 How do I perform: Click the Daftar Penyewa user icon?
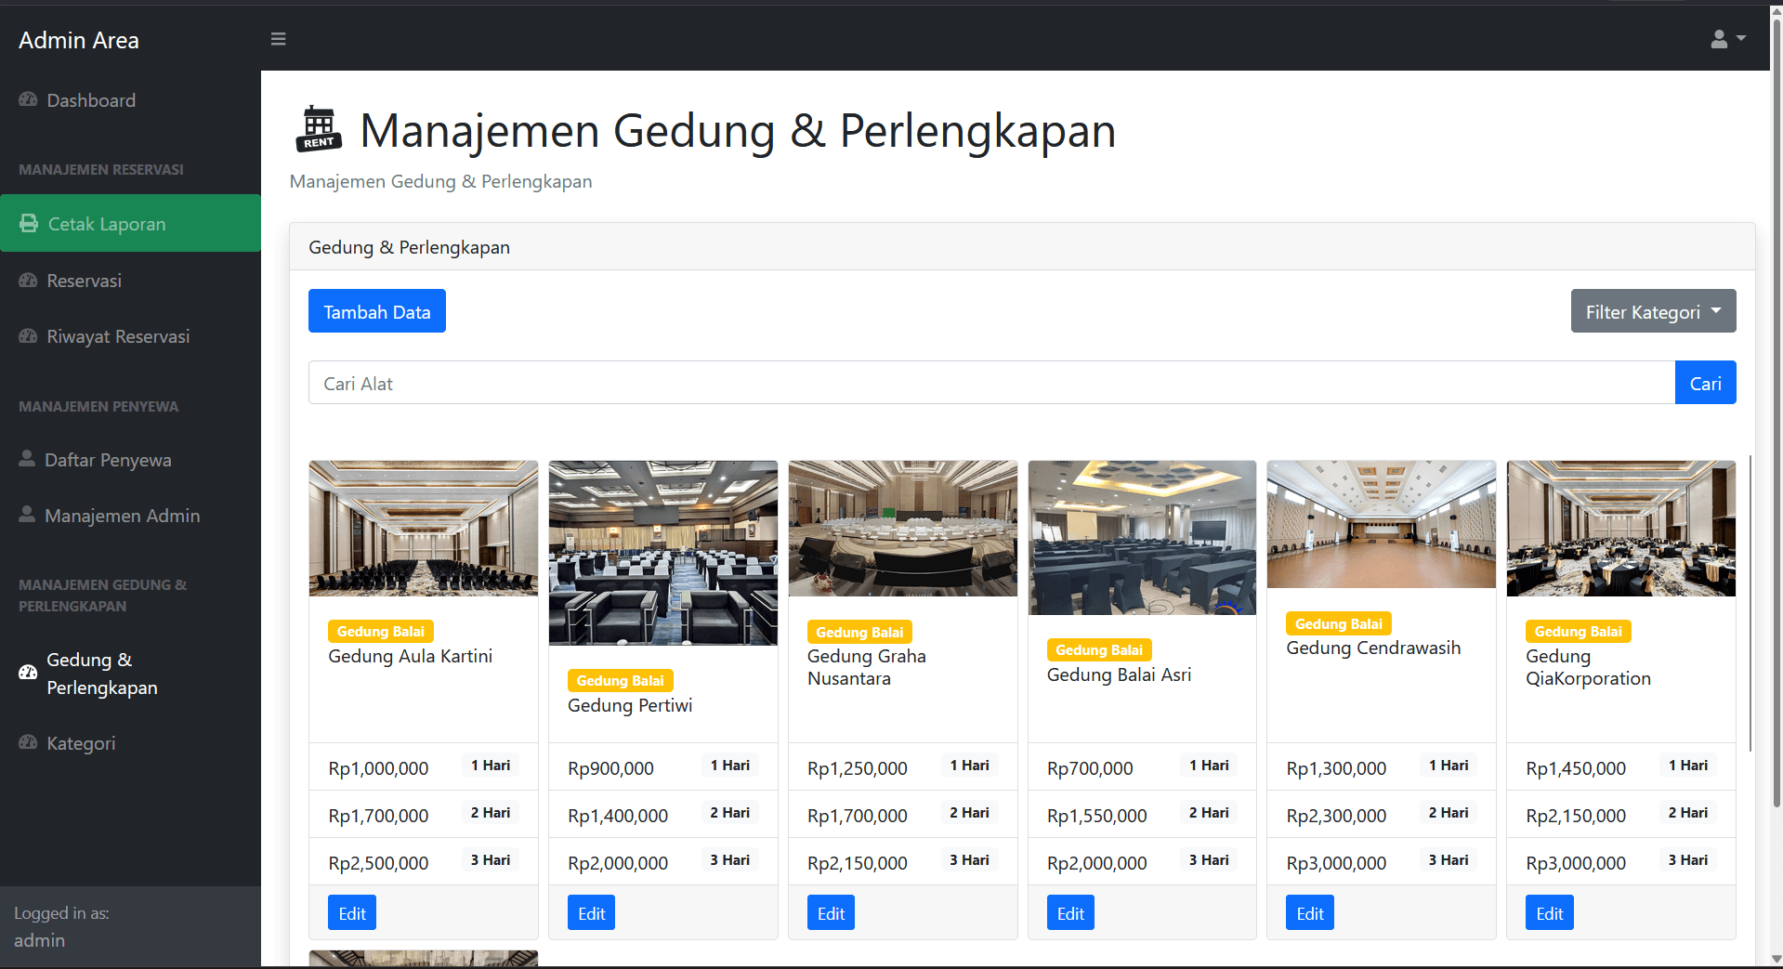(27, 459)
